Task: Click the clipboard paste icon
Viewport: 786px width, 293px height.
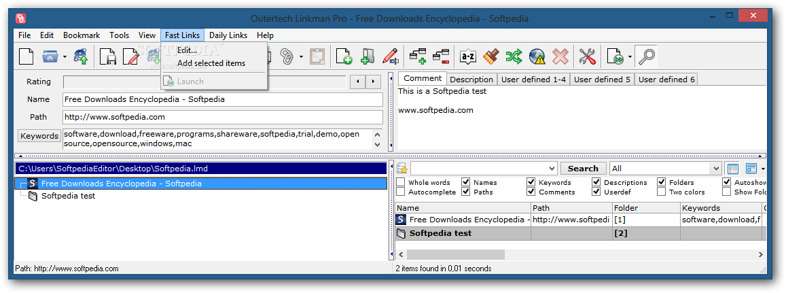Action: (x=317, y=56)
